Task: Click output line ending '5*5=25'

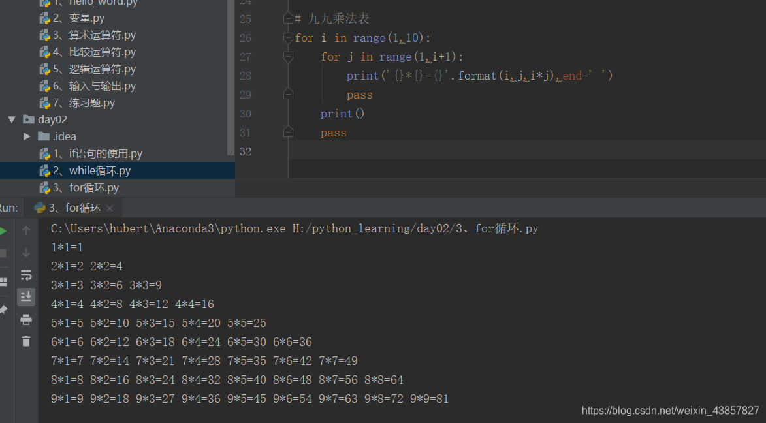Action: 159,323
